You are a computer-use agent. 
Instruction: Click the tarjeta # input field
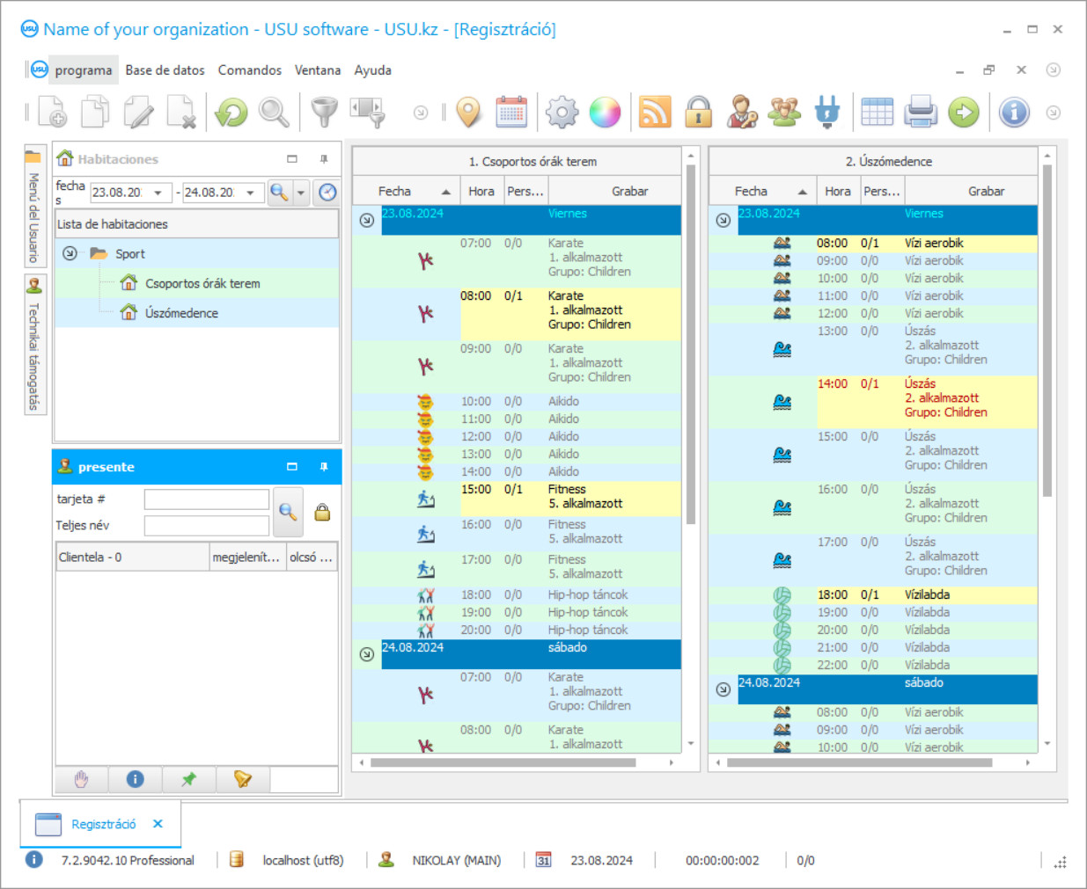click(207, 499)
